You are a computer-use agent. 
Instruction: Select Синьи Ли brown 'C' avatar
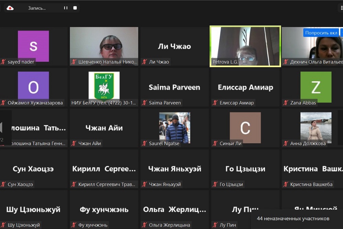[245, 127]
